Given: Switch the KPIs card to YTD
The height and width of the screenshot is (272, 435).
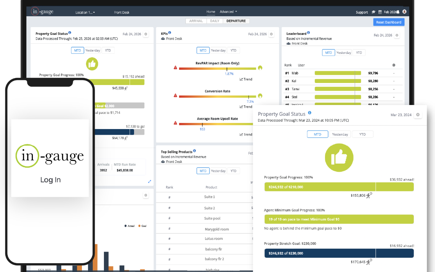Looking at the screenshot, I should pos(233,50).
